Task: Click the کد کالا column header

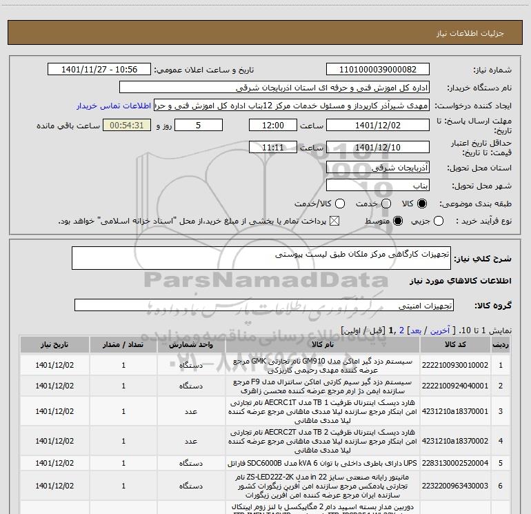Action: 455,344
